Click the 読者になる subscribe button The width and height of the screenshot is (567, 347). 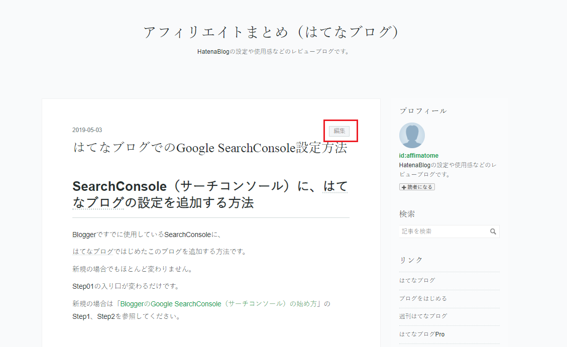click(417, 187)
